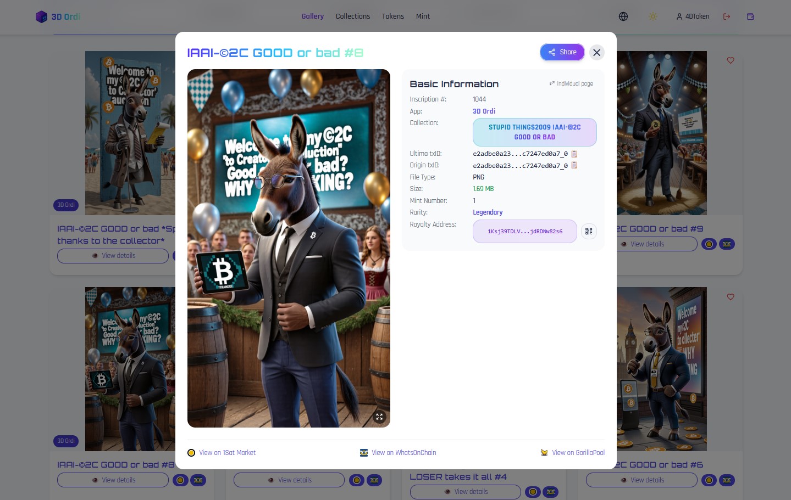
Task: Open the STUPID THINGS2009 collection badge
Action: (x=535, y=132)
